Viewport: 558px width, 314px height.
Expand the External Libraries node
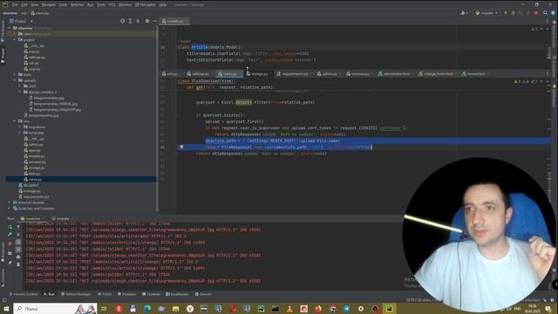coord(10,202)
